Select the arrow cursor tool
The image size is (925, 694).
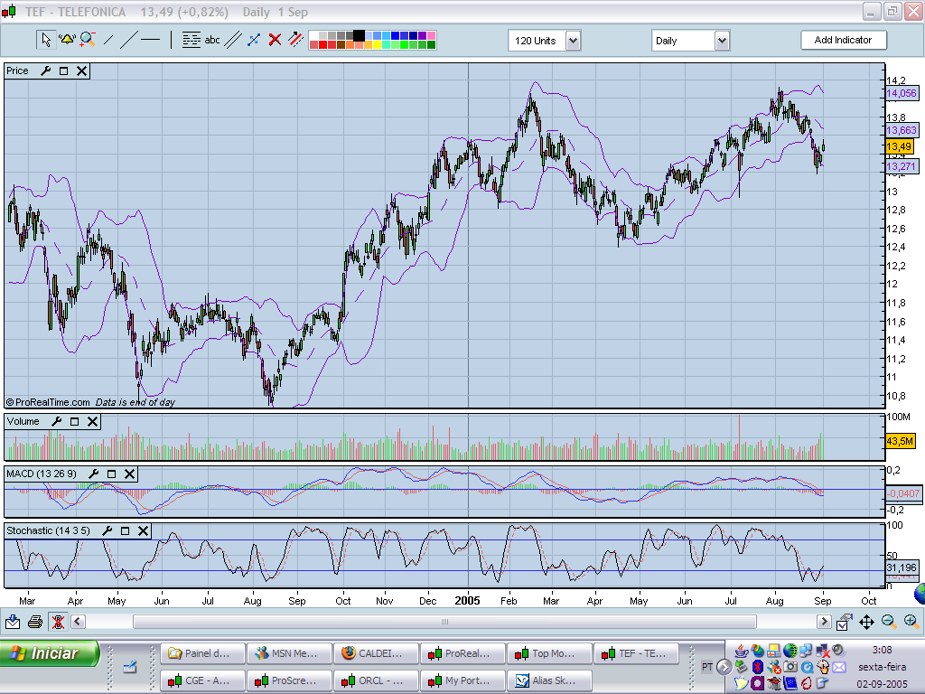pos(45,40)
